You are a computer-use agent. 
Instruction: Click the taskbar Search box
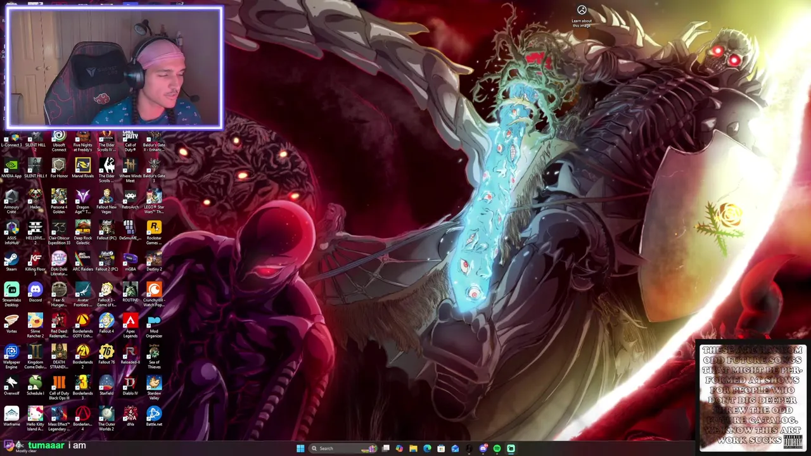(x=342, y=448)
